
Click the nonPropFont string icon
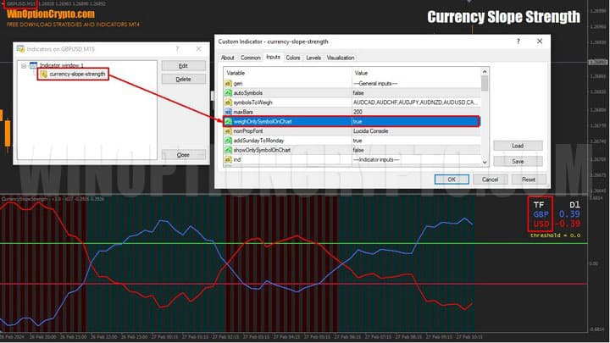point(229,131)
